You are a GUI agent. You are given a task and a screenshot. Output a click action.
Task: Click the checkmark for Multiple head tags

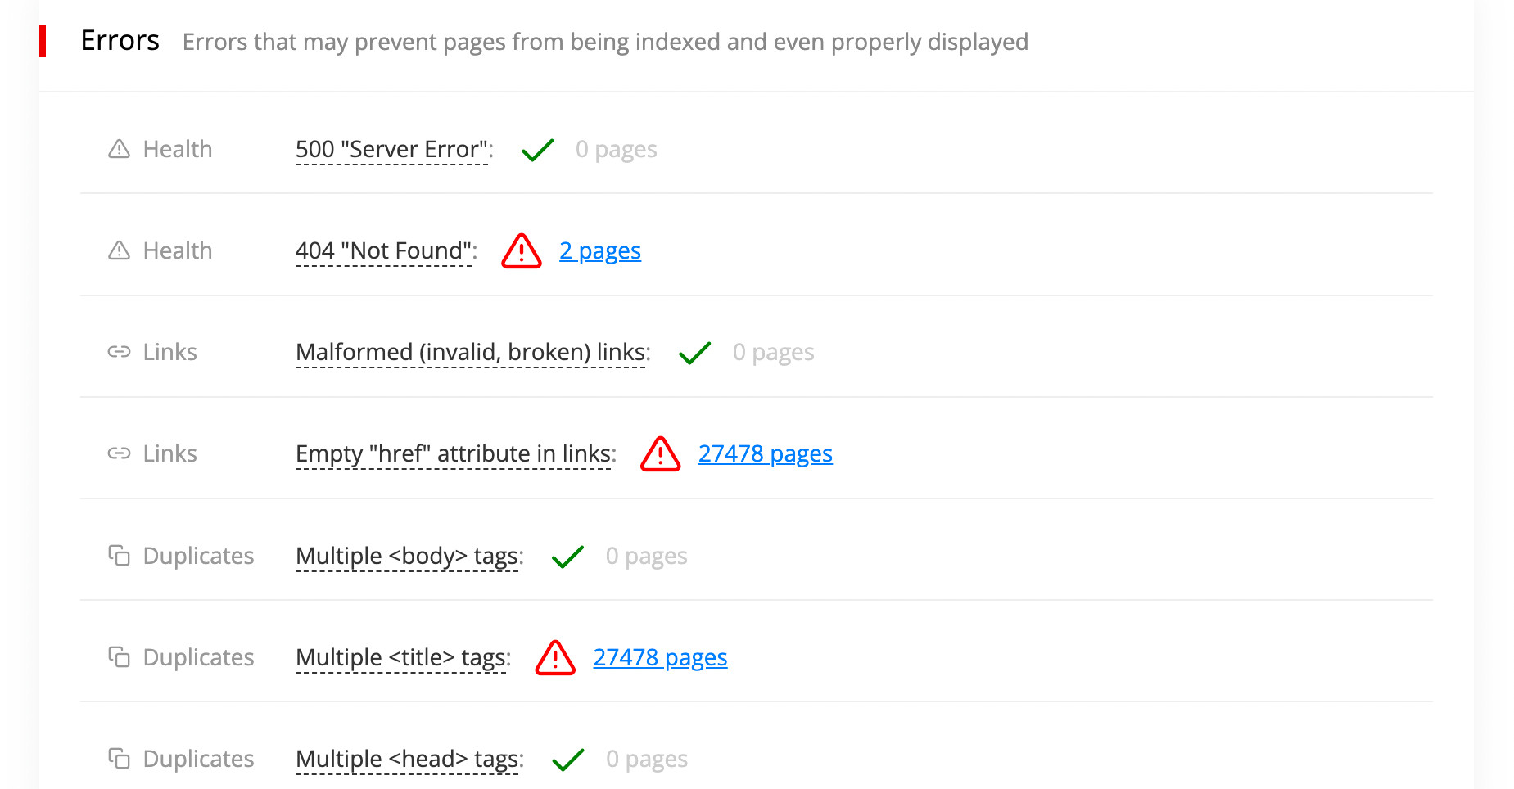tap(567, 760)
